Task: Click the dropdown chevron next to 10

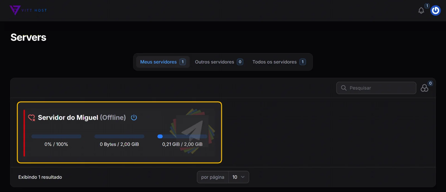Action: (x=243, y=177)
